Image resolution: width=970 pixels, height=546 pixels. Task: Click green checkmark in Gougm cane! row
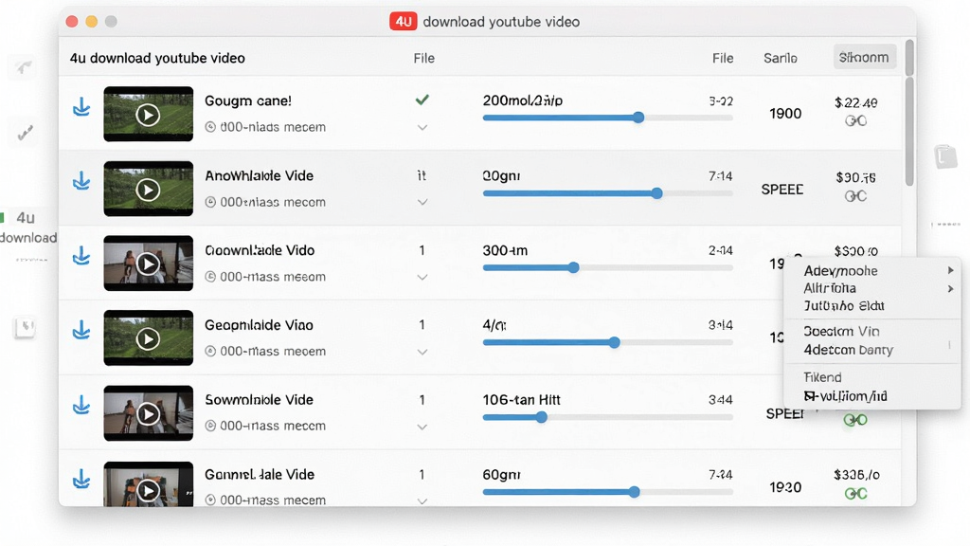(x=422, y=100)
